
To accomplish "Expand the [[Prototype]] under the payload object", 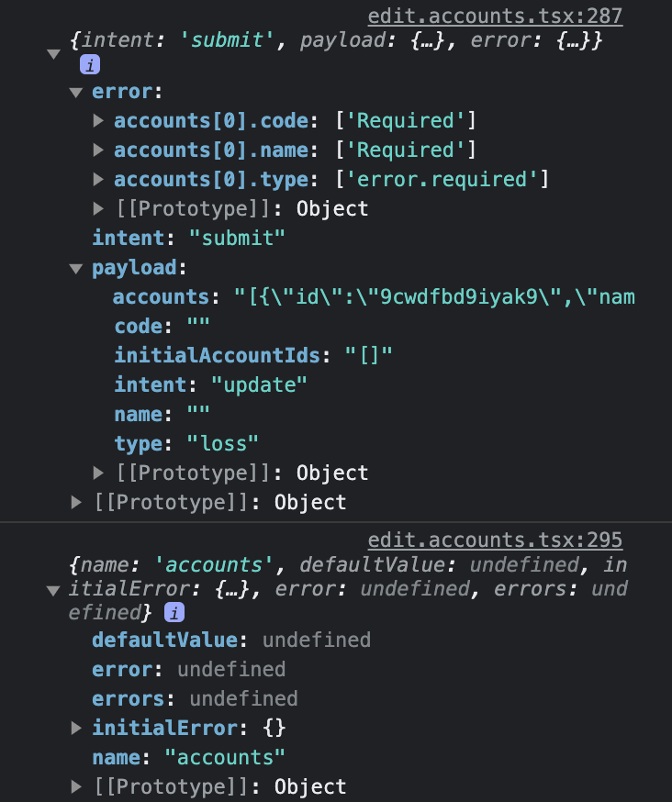I will point(99,473).
